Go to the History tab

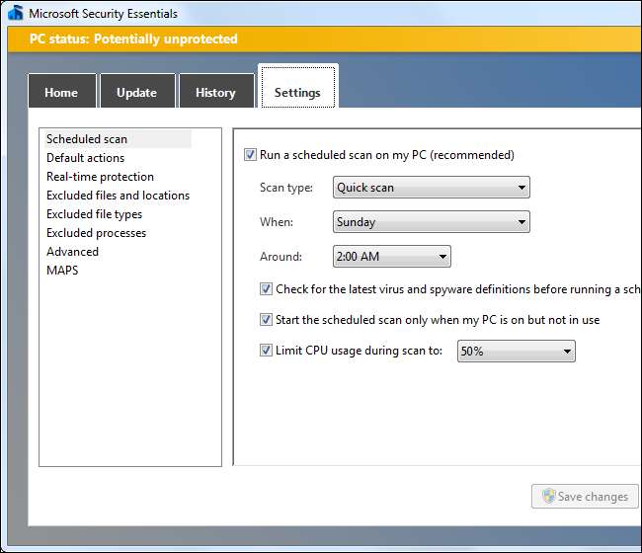[215, 92]
